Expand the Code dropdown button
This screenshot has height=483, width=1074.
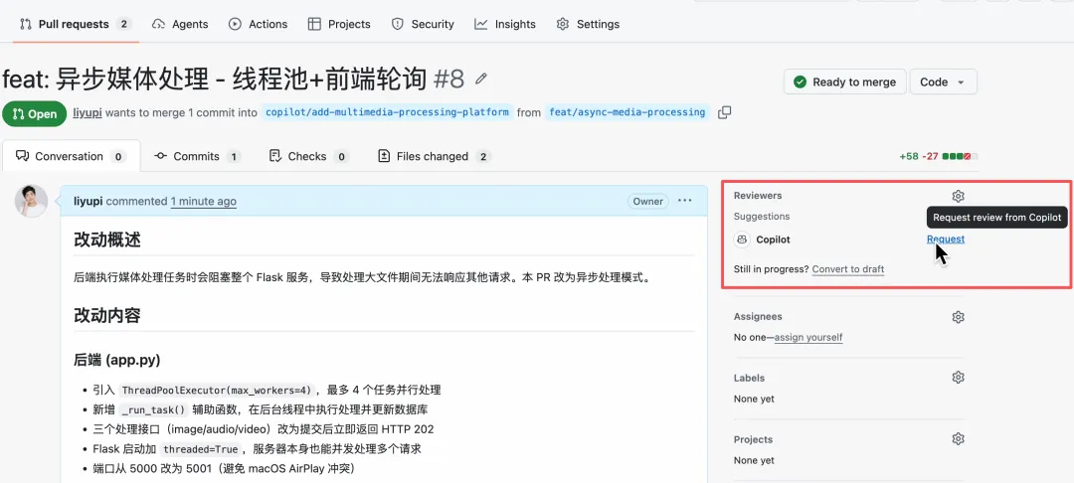(943, 82)
